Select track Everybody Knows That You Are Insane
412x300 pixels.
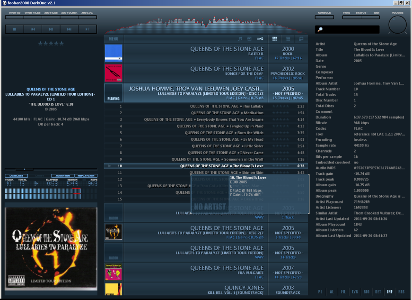point(206,119)
